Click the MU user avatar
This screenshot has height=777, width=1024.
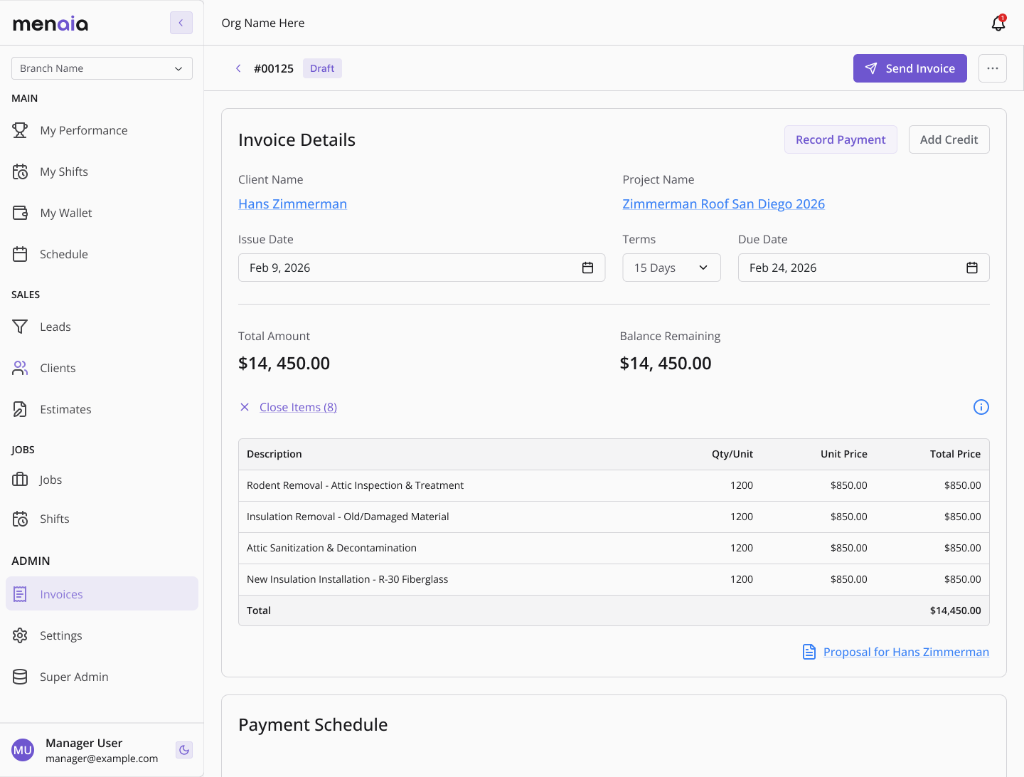(x=23, y=750)
